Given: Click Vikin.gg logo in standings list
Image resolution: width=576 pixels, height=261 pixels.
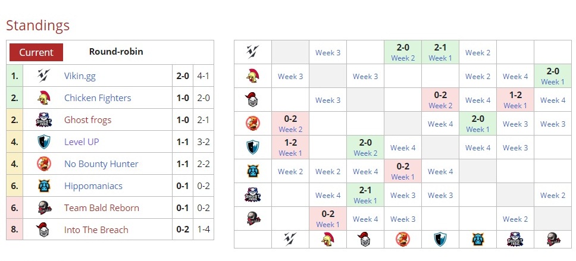Looking at the screenshot, I should point(42,76).
